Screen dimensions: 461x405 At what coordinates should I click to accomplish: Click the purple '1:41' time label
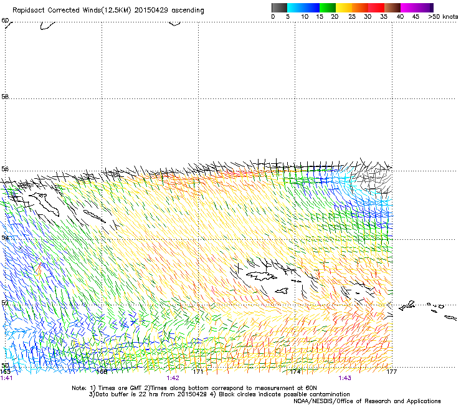tap(6, 378)
